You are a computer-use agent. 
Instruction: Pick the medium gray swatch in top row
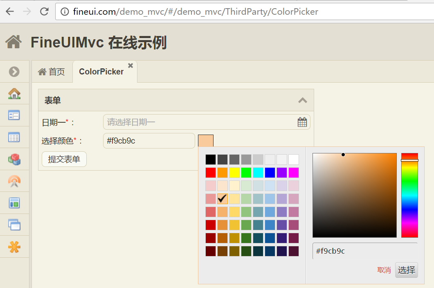click(x=246, y=160)
